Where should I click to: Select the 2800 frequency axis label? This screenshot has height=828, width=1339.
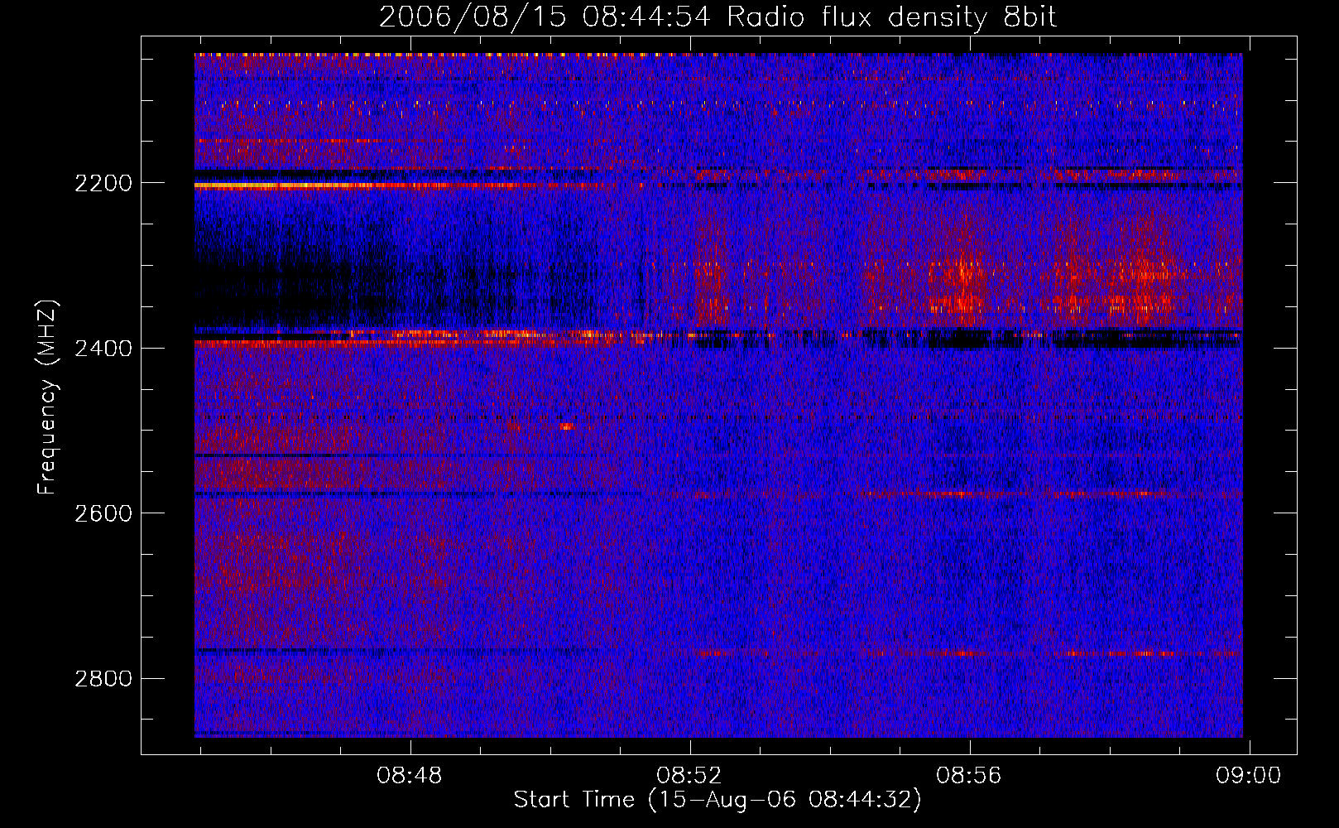103,679
